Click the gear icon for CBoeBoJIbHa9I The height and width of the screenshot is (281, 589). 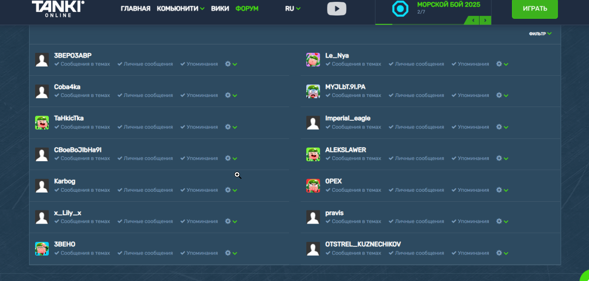(x=228, y=158)
